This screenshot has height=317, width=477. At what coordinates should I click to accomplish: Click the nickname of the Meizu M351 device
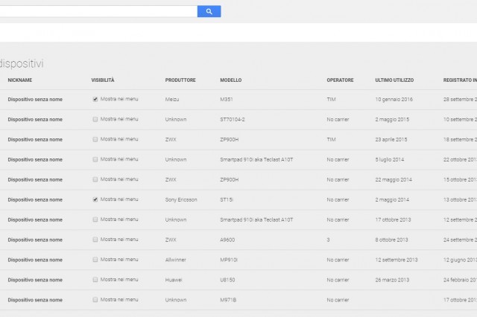[x=35, y=99]
